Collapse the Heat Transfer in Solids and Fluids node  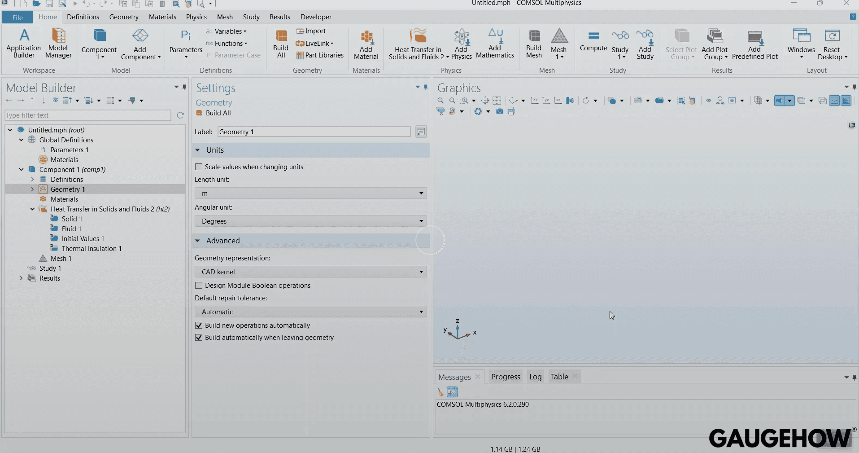pos(31,209)
